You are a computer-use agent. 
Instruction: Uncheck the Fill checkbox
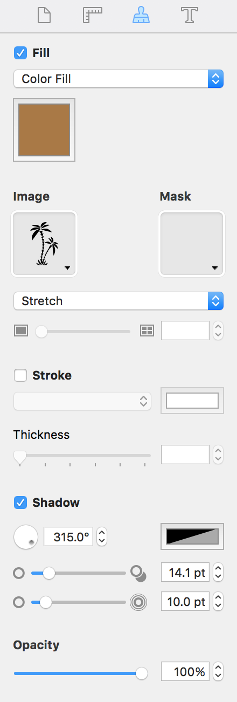pyautogui.click(x=20, y=53)
